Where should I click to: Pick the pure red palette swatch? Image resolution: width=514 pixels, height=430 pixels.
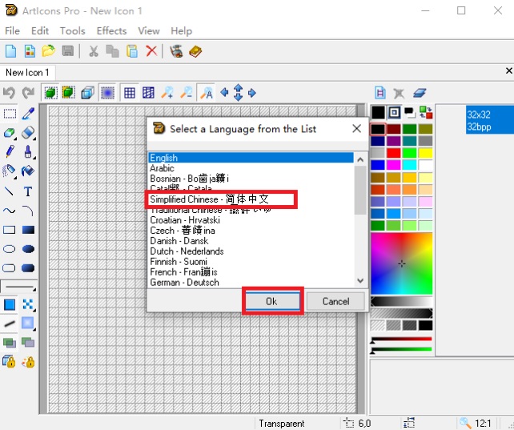point(393,153)
